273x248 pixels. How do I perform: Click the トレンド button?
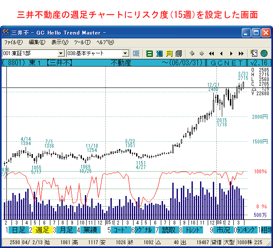pos(192,230)
